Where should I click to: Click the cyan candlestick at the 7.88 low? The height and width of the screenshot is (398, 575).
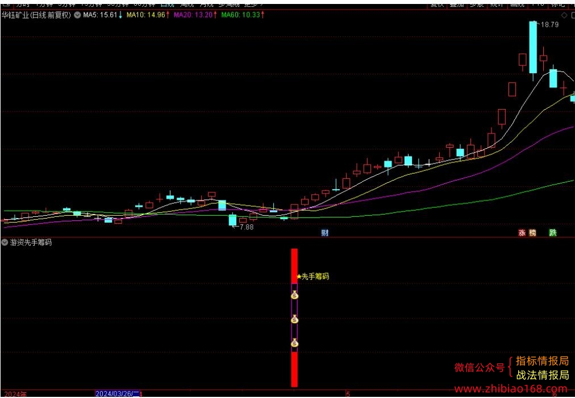(232, 220)
